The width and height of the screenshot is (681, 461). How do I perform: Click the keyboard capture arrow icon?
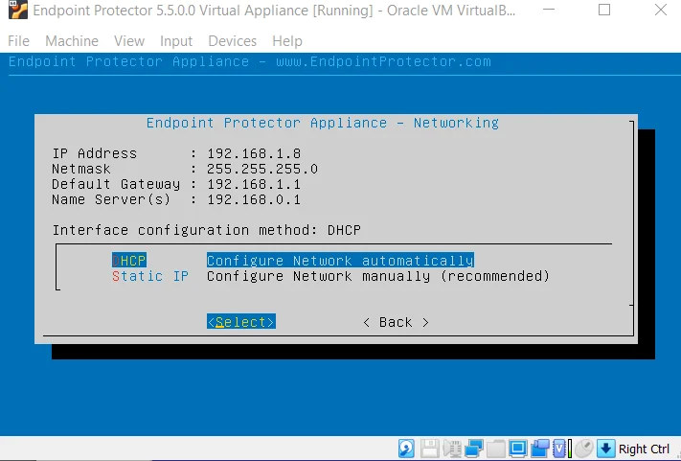point(606,449)
